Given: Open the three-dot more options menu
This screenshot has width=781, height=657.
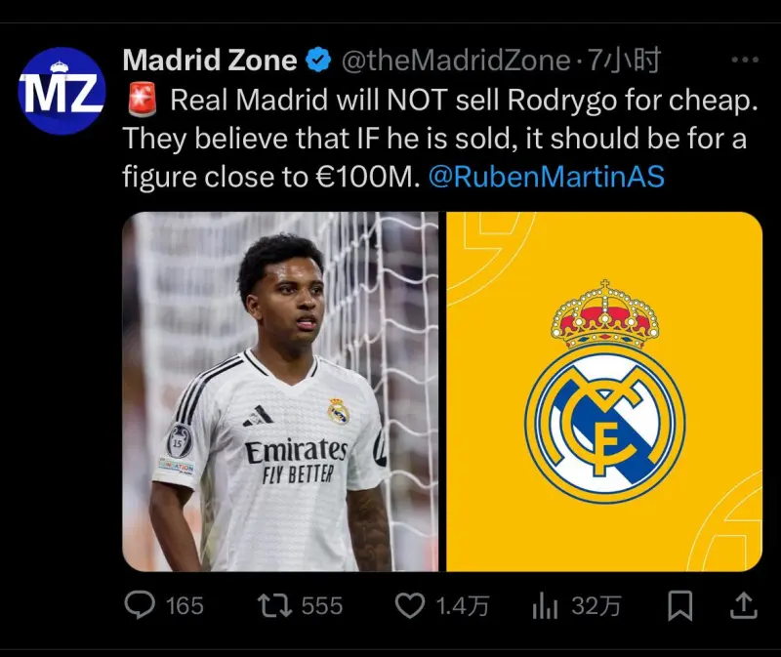Looking at the screenshot, I should [745, 60].
